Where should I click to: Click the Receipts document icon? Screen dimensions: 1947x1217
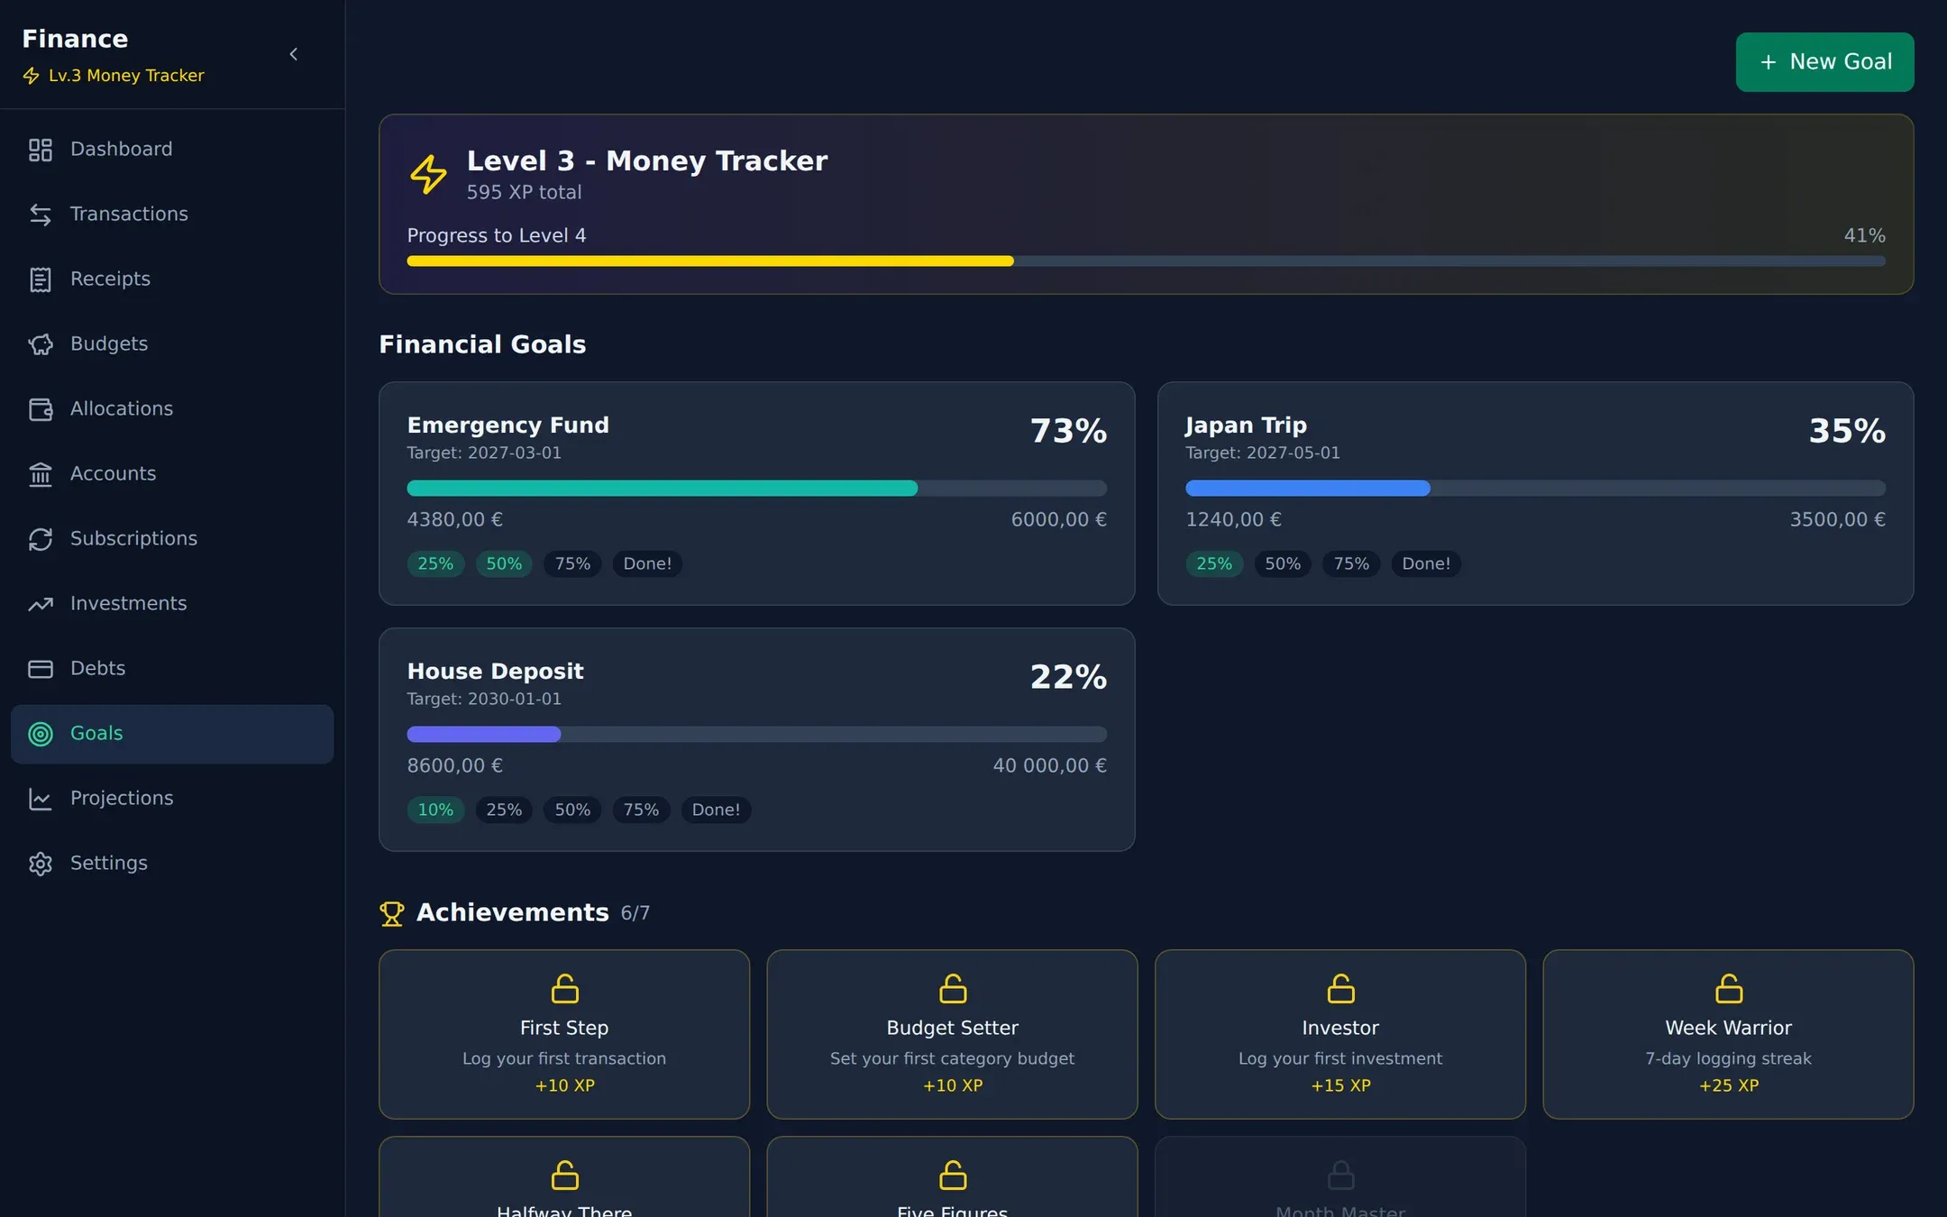[41, 279]
